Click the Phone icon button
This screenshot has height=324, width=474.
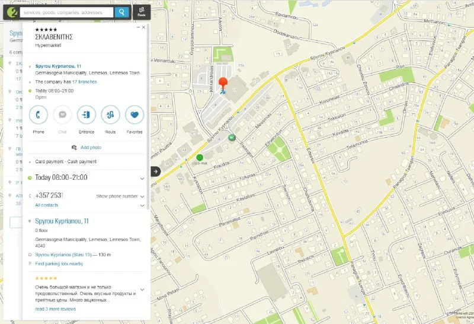coord(39,114)
